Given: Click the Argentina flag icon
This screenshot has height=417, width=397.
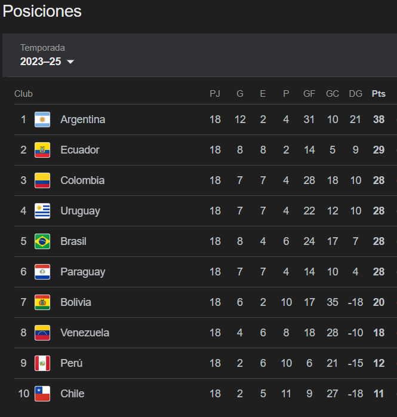Looking at the screenshot, I should pyautogui.click(x=42, y=119).
